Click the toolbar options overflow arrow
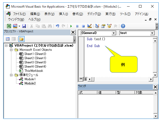160x121 pixels. [157, 26]
